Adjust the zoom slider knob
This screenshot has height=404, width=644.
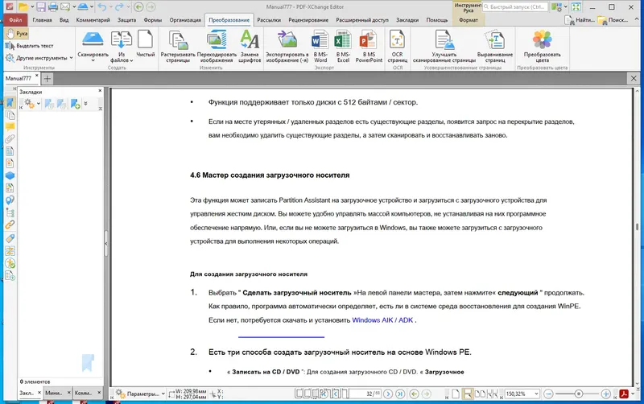pyautogui.click(x=578, y=394)
